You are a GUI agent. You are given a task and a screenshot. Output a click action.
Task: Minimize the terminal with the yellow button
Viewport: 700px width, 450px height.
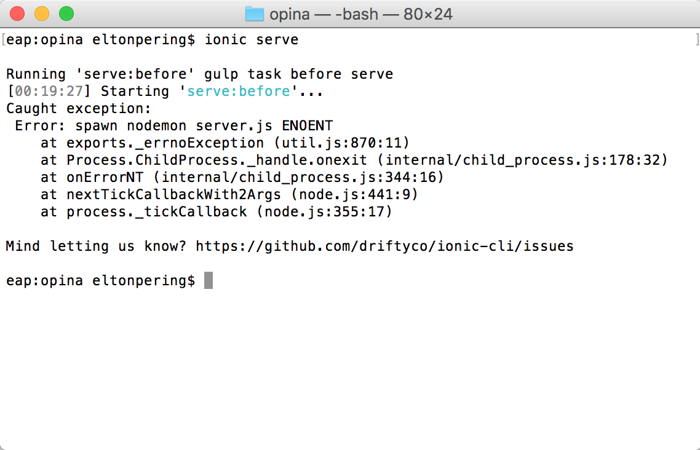pos(42,14)
